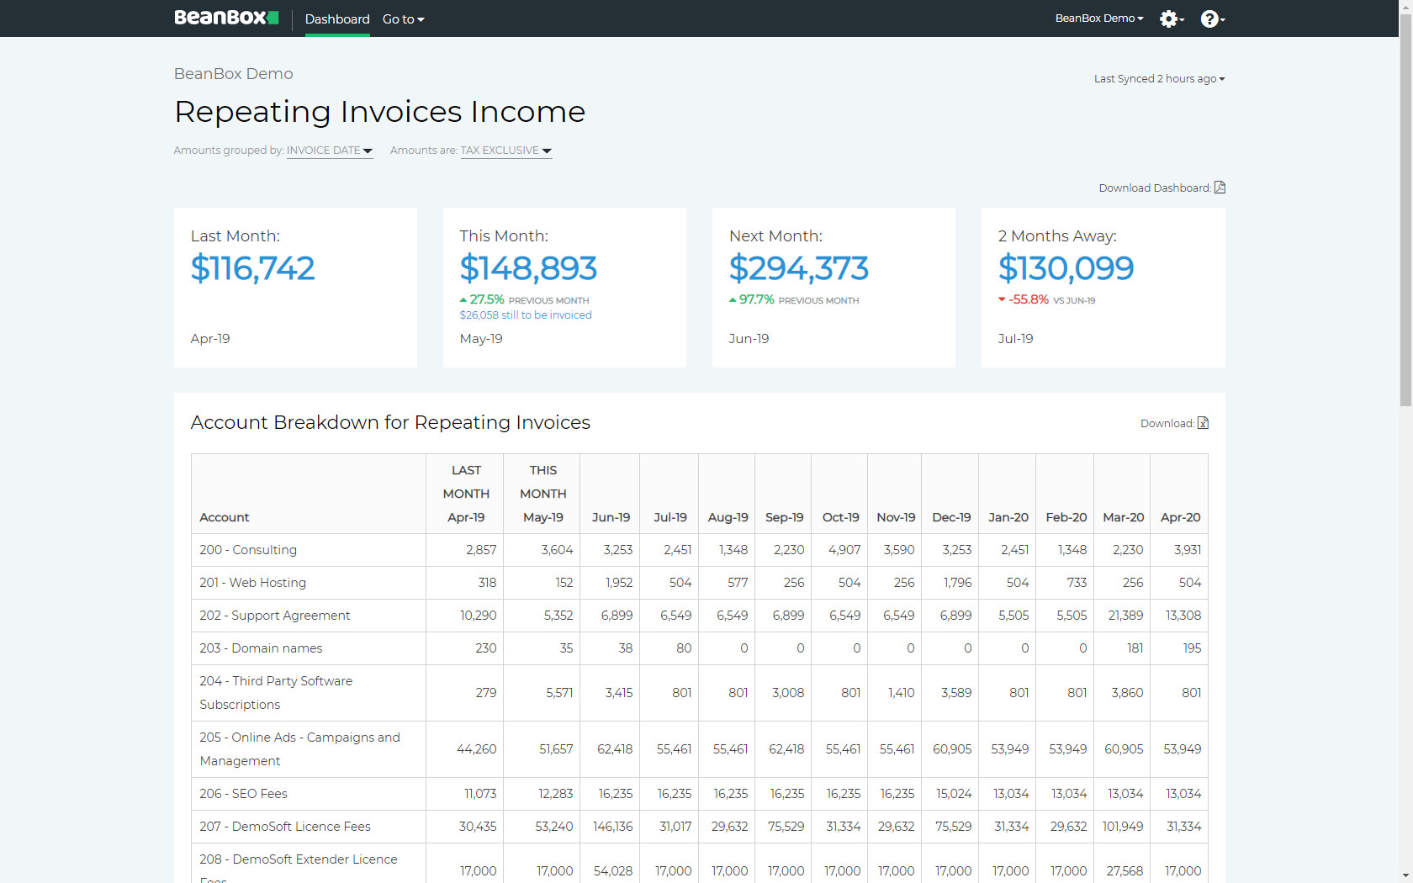Select the 202 - Support Agreement row label
The width and height of the screenshot is (1413, 883).
click(x=274, y=616)
